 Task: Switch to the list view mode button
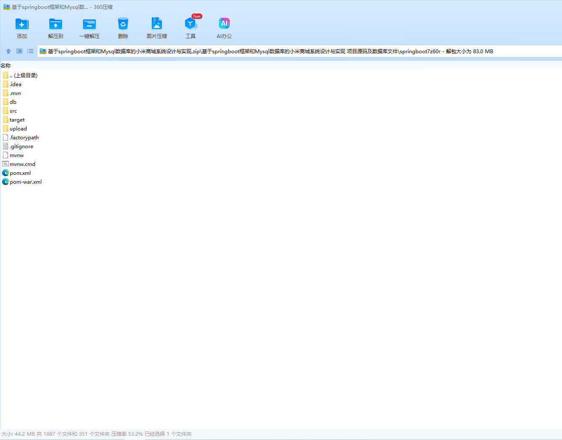click(x=30, y=51)
